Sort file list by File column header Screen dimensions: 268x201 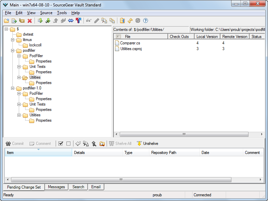[x=141, y=36]
